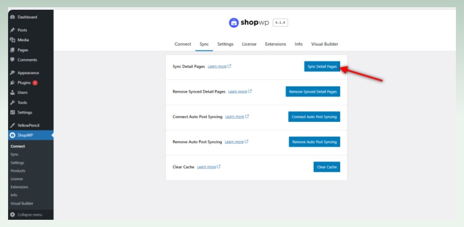Click the Settings icon in main sidebar
Screen dimensions: 464x227
coord(12,112)
